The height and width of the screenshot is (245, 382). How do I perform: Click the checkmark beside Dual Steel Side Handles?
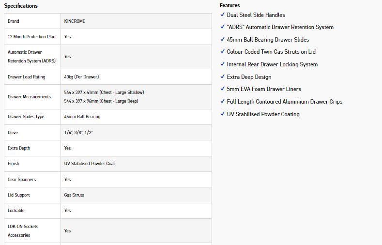click(x=222, y=15)
